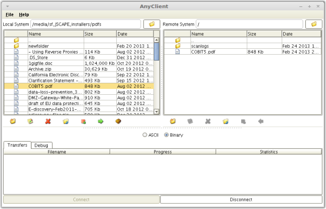Select local file '- Using Reverse Proxies'
This screenshot has width=326, height=209.
coord(56,52)
